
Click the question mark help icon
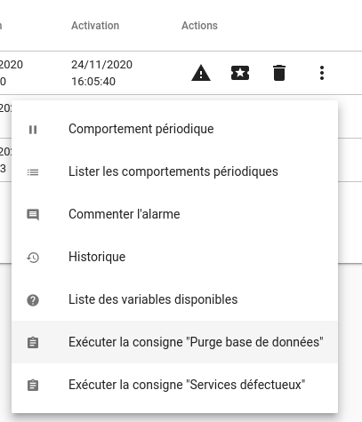pos(33,300)
